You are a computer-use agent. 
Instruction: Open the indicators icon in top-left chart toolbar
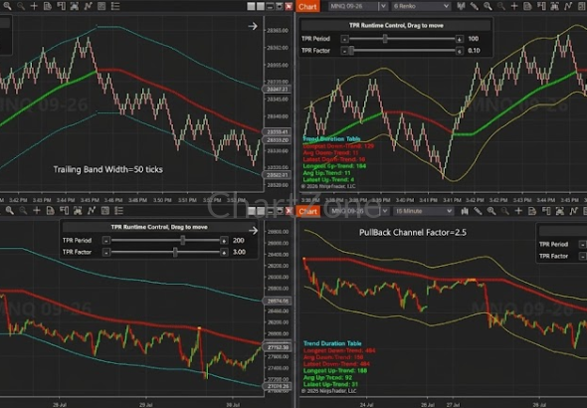(88, 6)
